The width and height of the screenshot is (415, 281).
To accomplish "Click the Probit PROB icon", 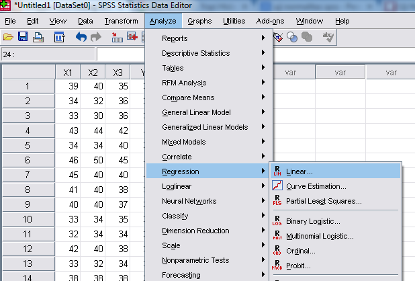I will coord(277,265).
